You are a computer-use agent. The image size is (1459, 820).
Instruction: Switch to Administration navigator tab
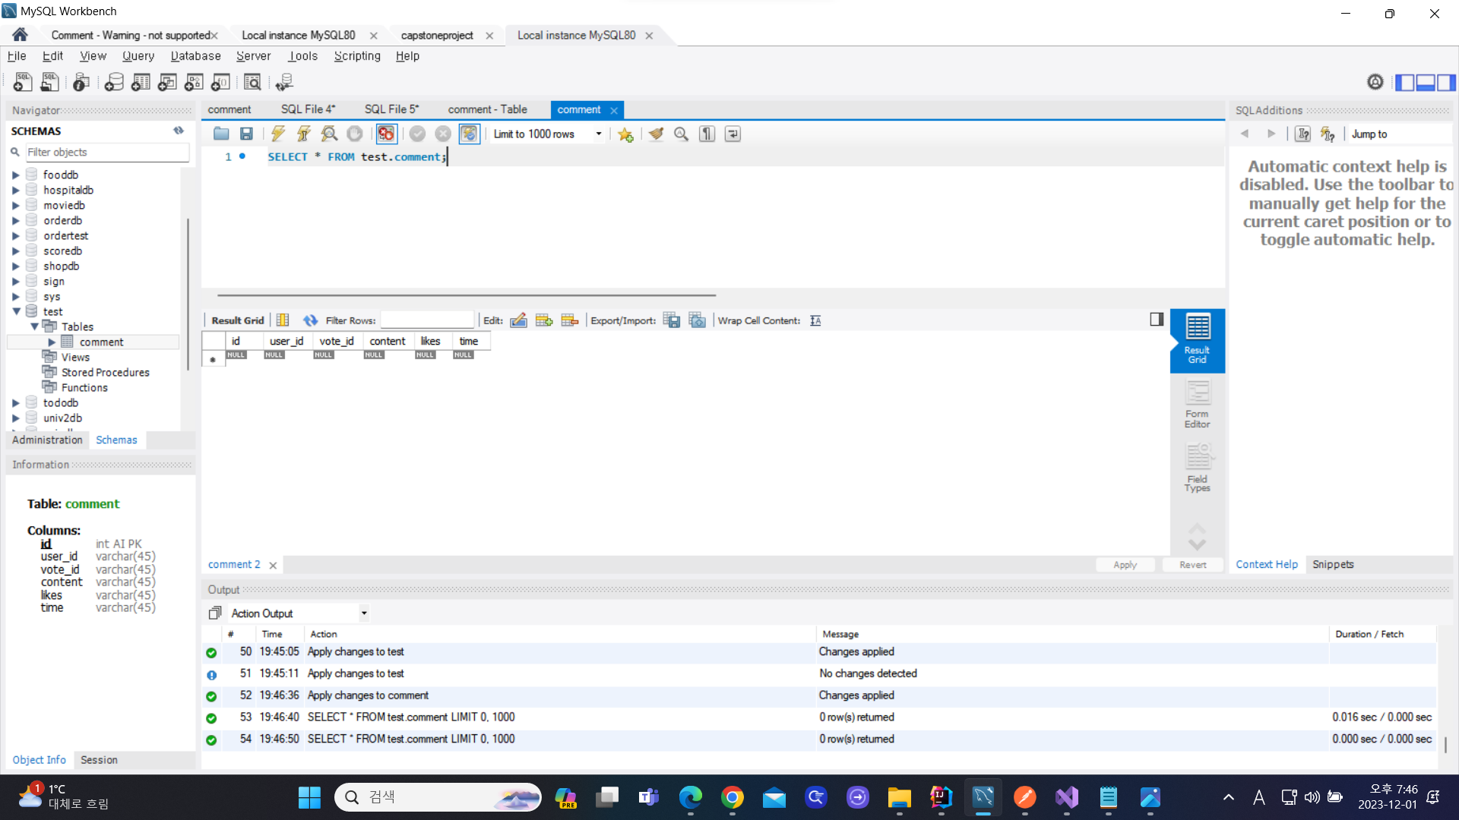coord(47,440)
